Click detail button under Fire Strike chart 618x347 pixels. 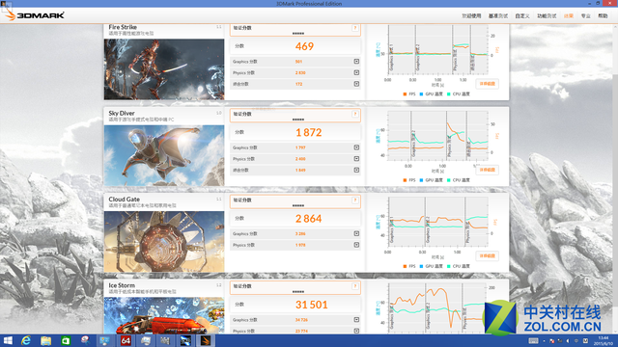coord(487,84)
